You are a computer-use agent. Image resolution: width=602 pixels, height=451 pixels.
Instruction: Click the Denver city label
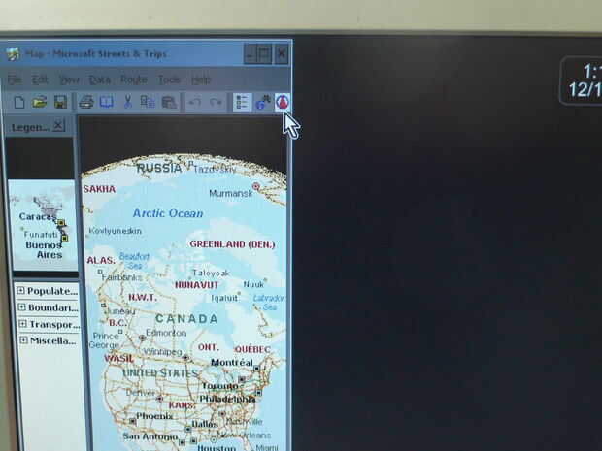[141, 393]
